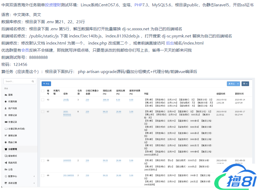Open 商品订单 via its sidebar icon
The image size is (257, 190).
pyautogui.click(x=6, y=142)
